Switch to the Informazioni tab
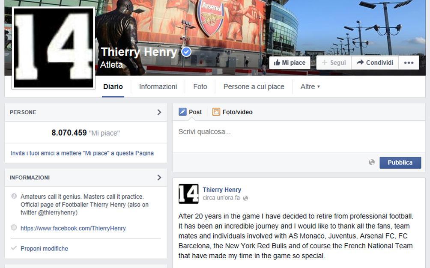430x268 pixels. tap(158, 86)
